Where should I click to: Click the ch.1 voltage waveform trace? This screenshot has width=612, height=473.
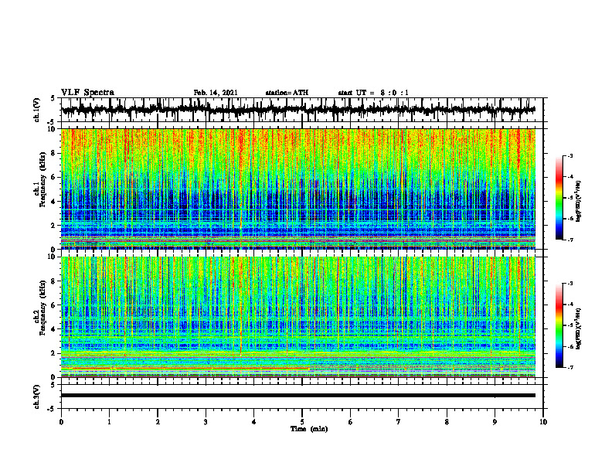click(297, 110)
